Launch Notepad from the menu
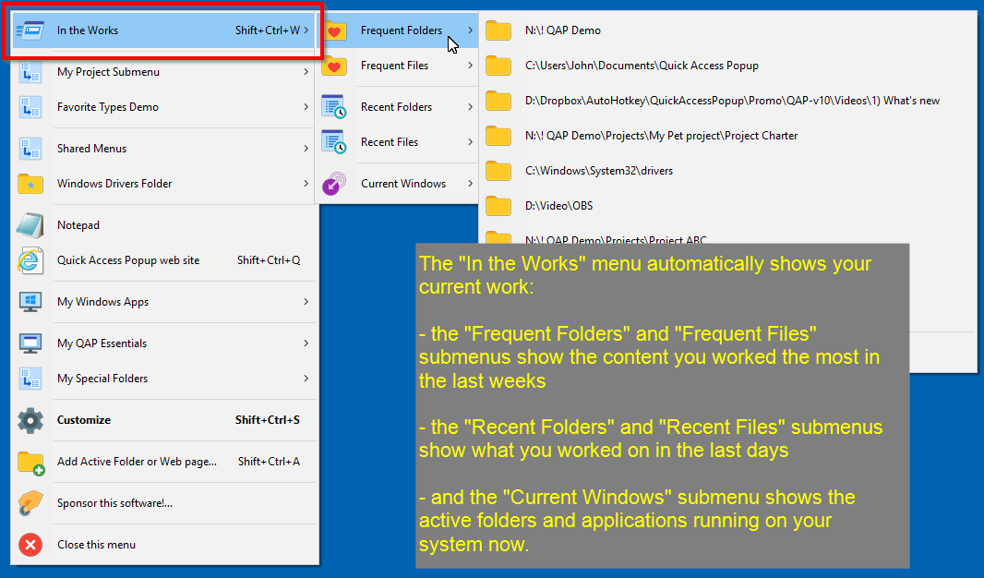The width and height of the screenshot is (984, 578). [x=164, y=225]
